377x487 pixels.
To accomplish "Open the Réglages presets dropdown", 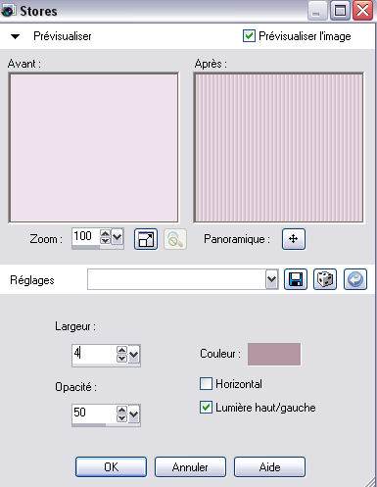I will click(271, 279).
